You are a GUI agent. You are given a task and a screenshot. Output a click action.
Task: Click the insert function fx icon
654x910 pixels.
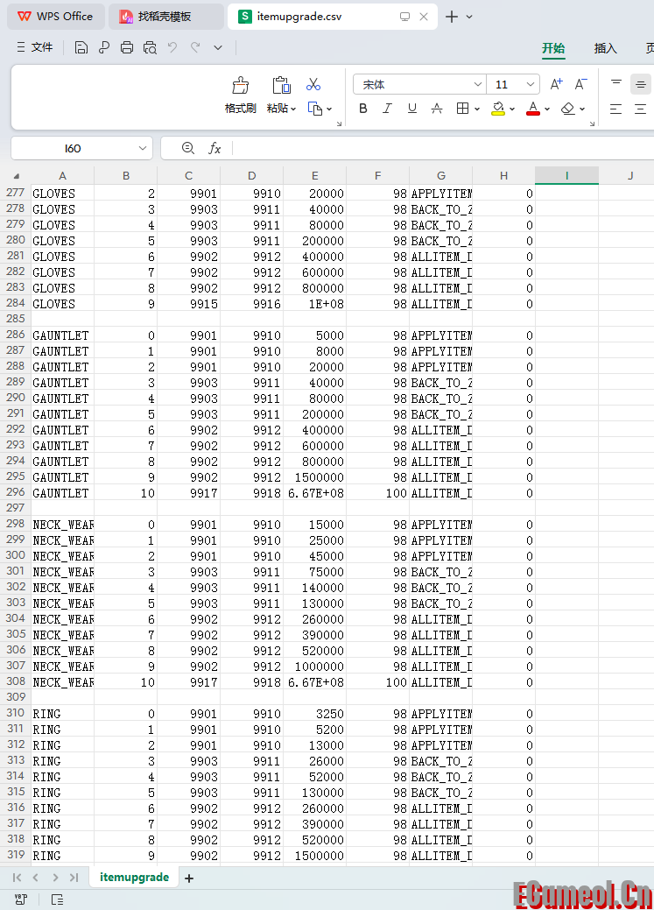tap(214, 149)
